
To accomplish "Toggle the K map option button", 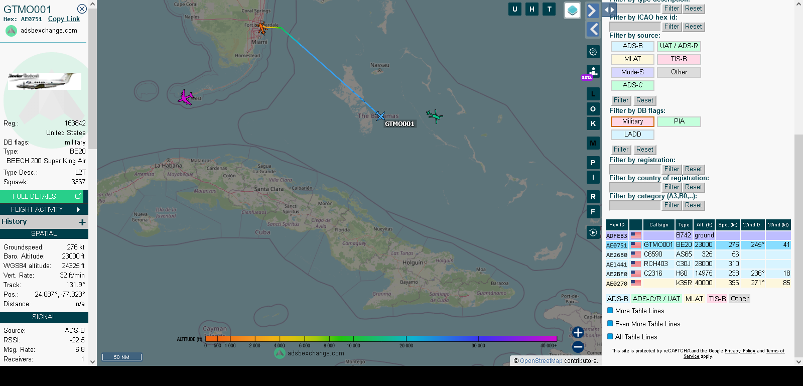I will pos(593,123).
